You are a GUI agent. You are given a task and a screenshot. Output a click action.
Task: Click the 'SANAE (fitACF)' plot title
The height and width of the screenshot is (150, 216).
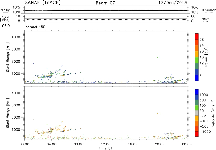(x=43, y=2)
